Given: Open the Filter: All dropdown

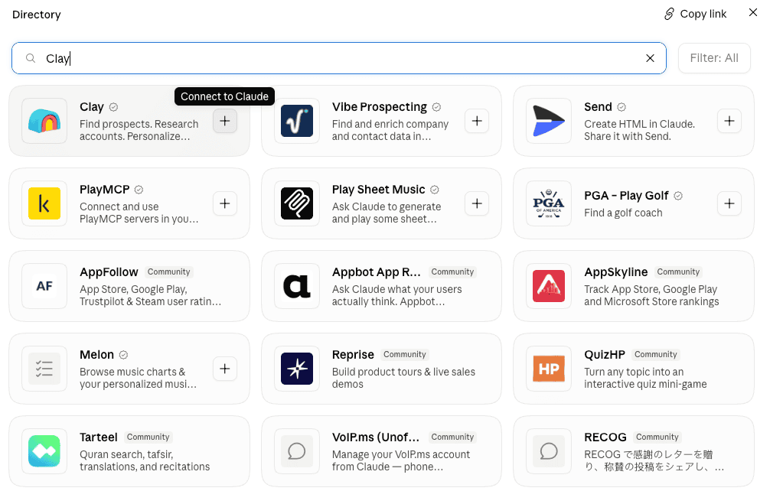Looking at the screenshot, I should click(x=714, y=58).
